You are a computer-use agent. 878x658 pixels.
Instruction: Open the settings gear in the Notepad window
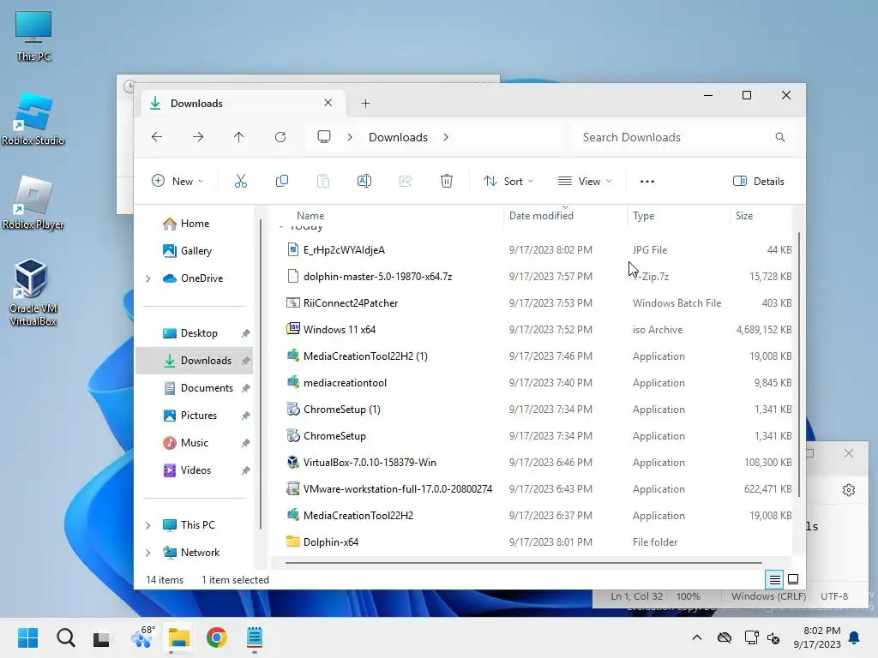click(x=849, y=490)
